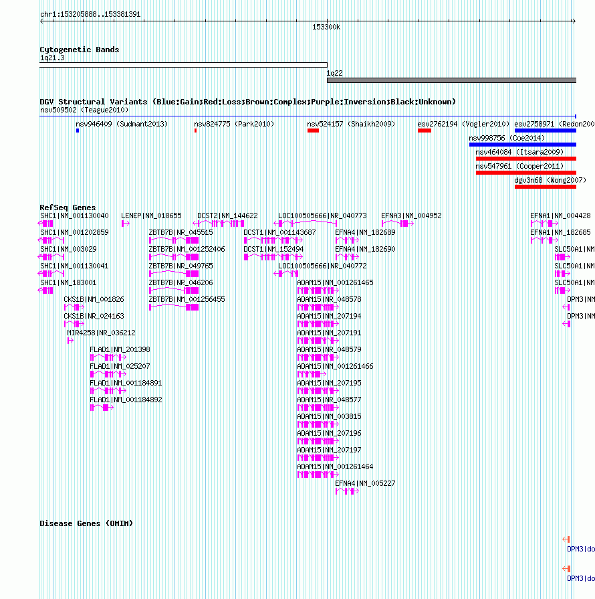Click the FLAD1|NM_025207 label

pyautogui.click(x=120, y=366)
